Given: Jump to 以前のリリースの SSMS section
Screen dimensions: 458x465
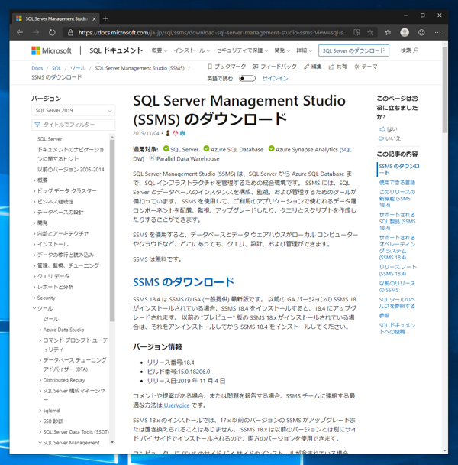Looking at the screenshot, I should click(x=397, y=287).
